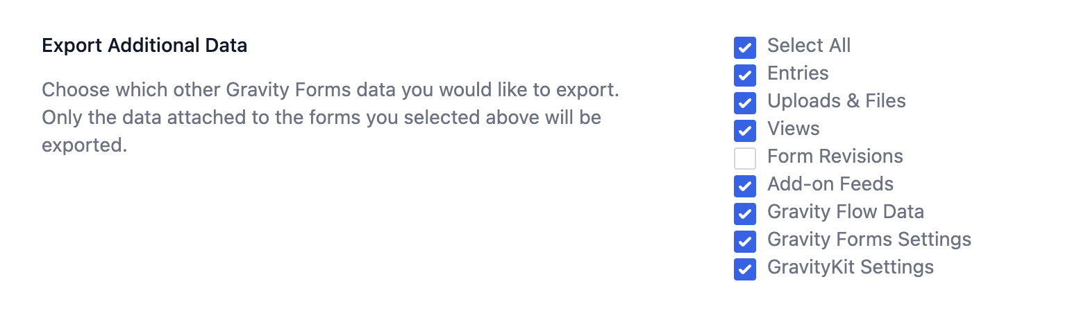This screenshot has height=313, width=1079.
Task: Click the "Form Revisions" label text
Action: [x=835, y=156]
